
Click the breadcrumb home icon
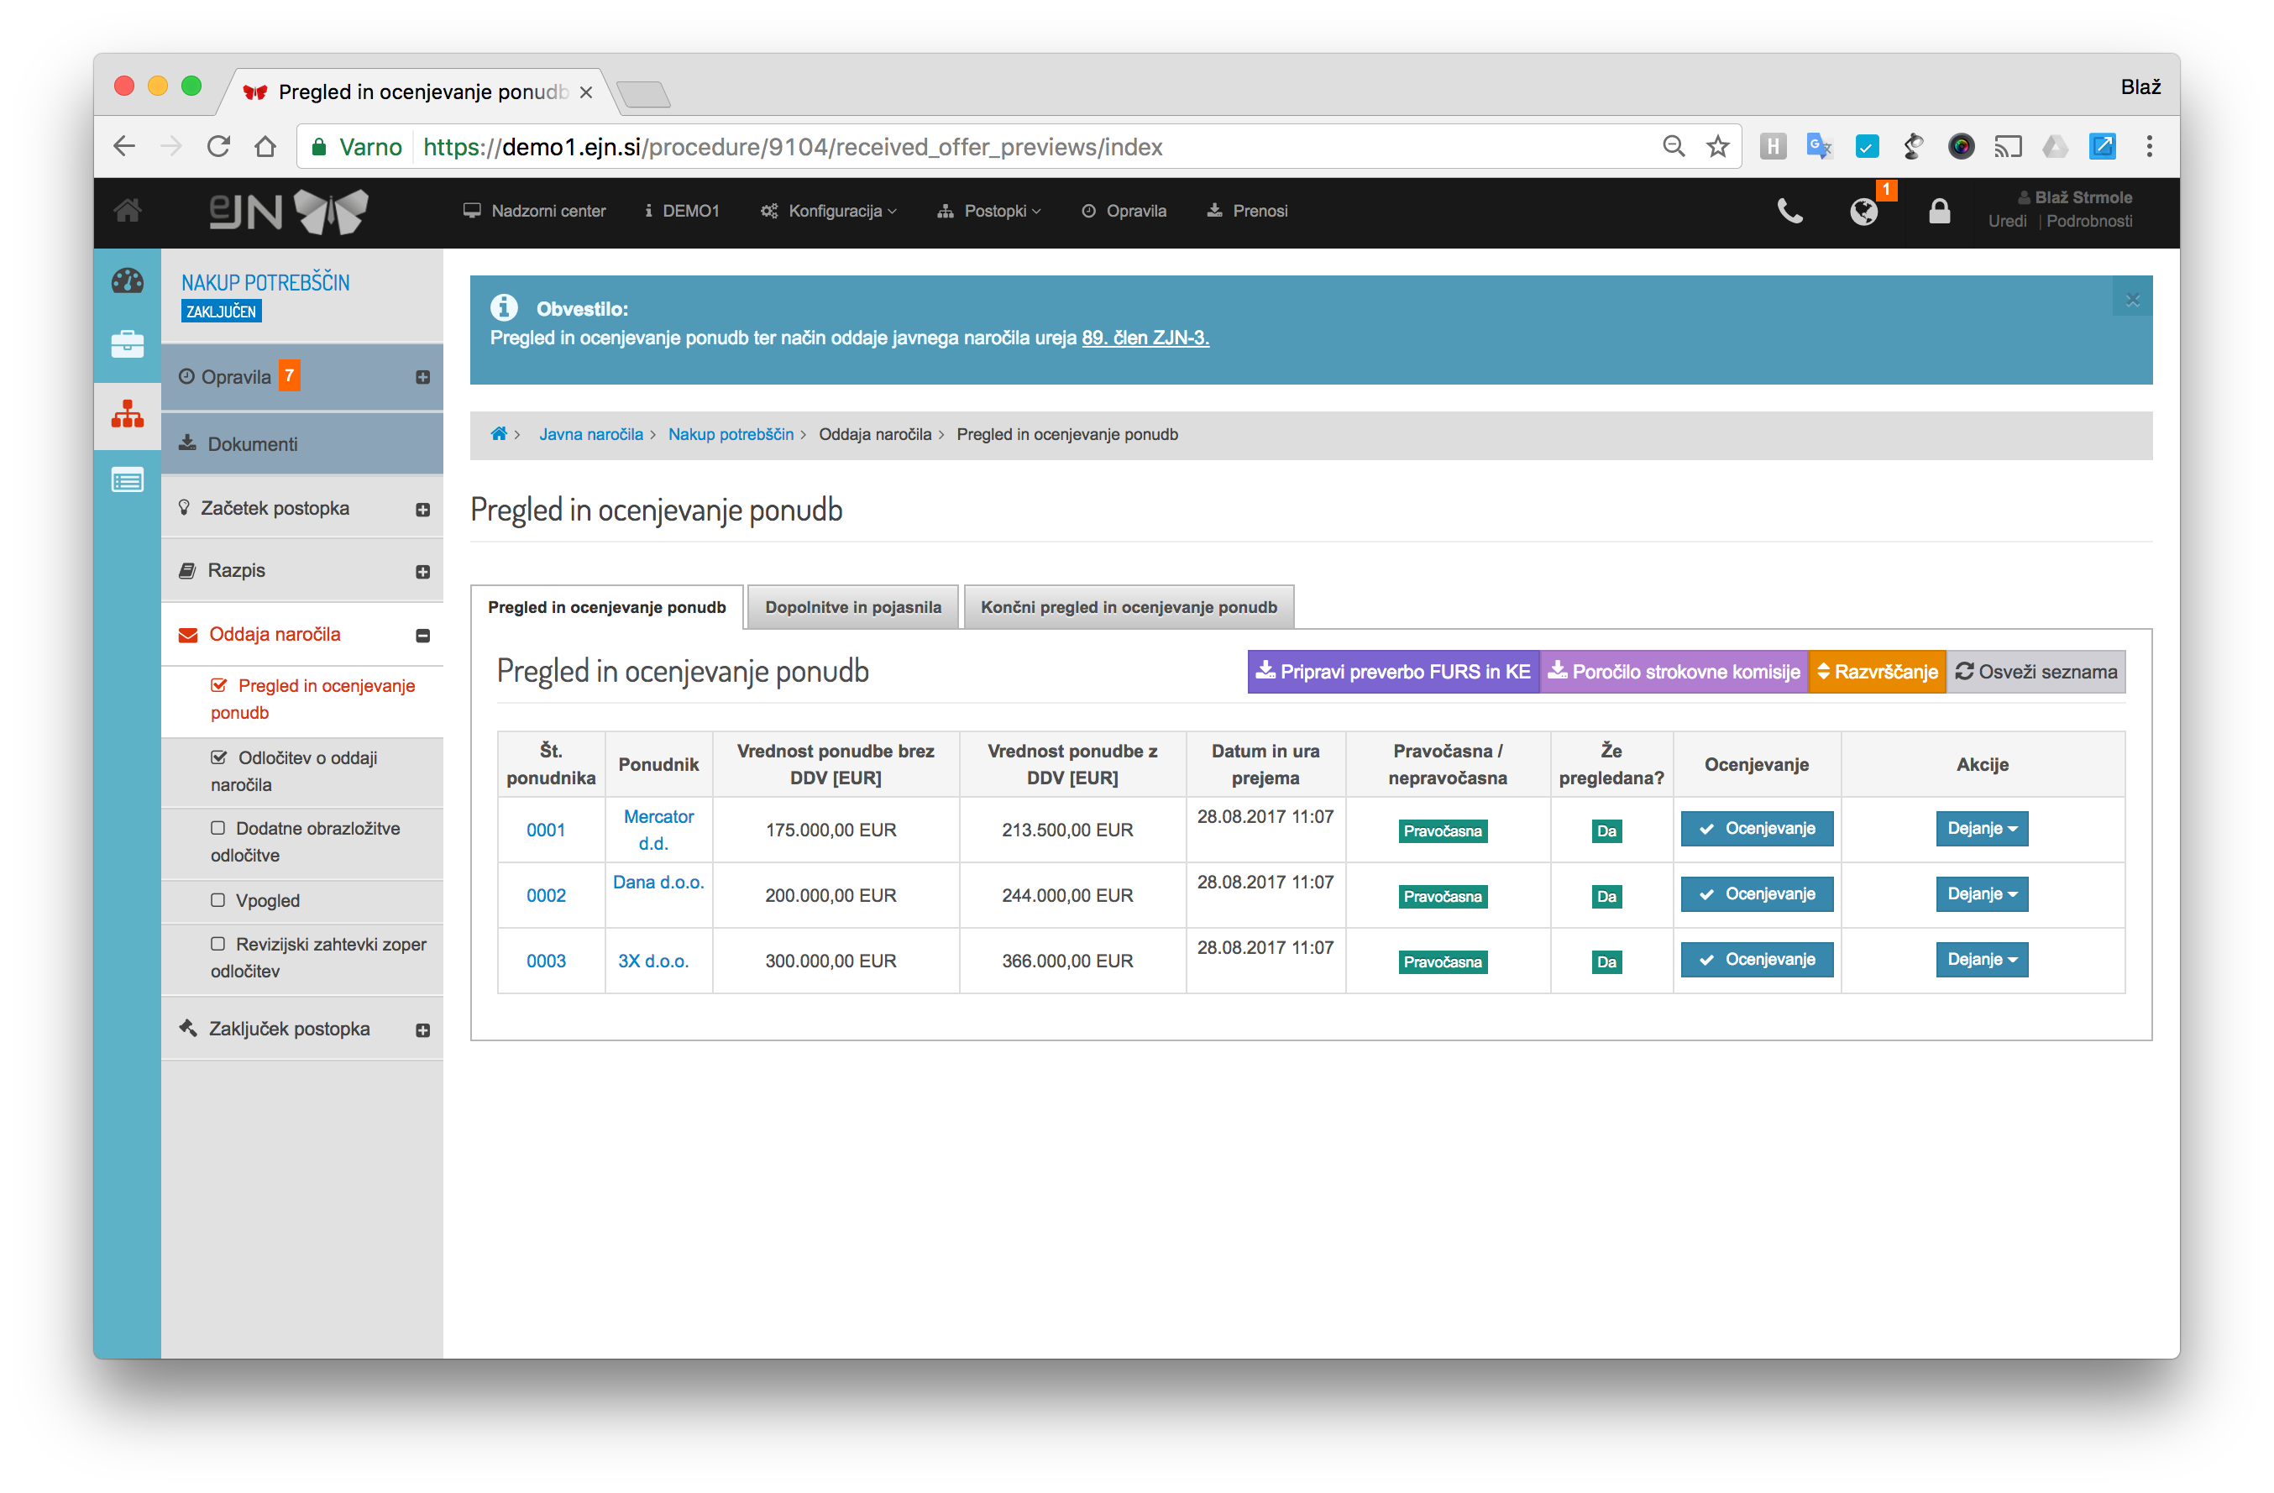click(499, 433)
